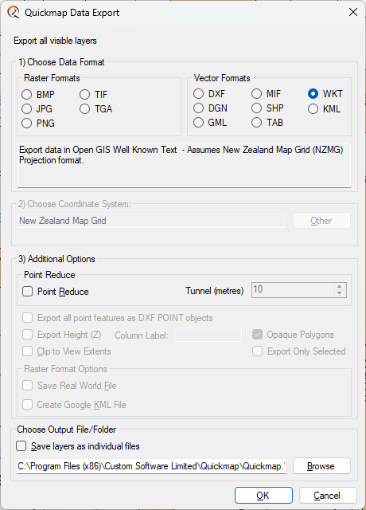Close the Quickmap Data Export dialog

[353, 13]
